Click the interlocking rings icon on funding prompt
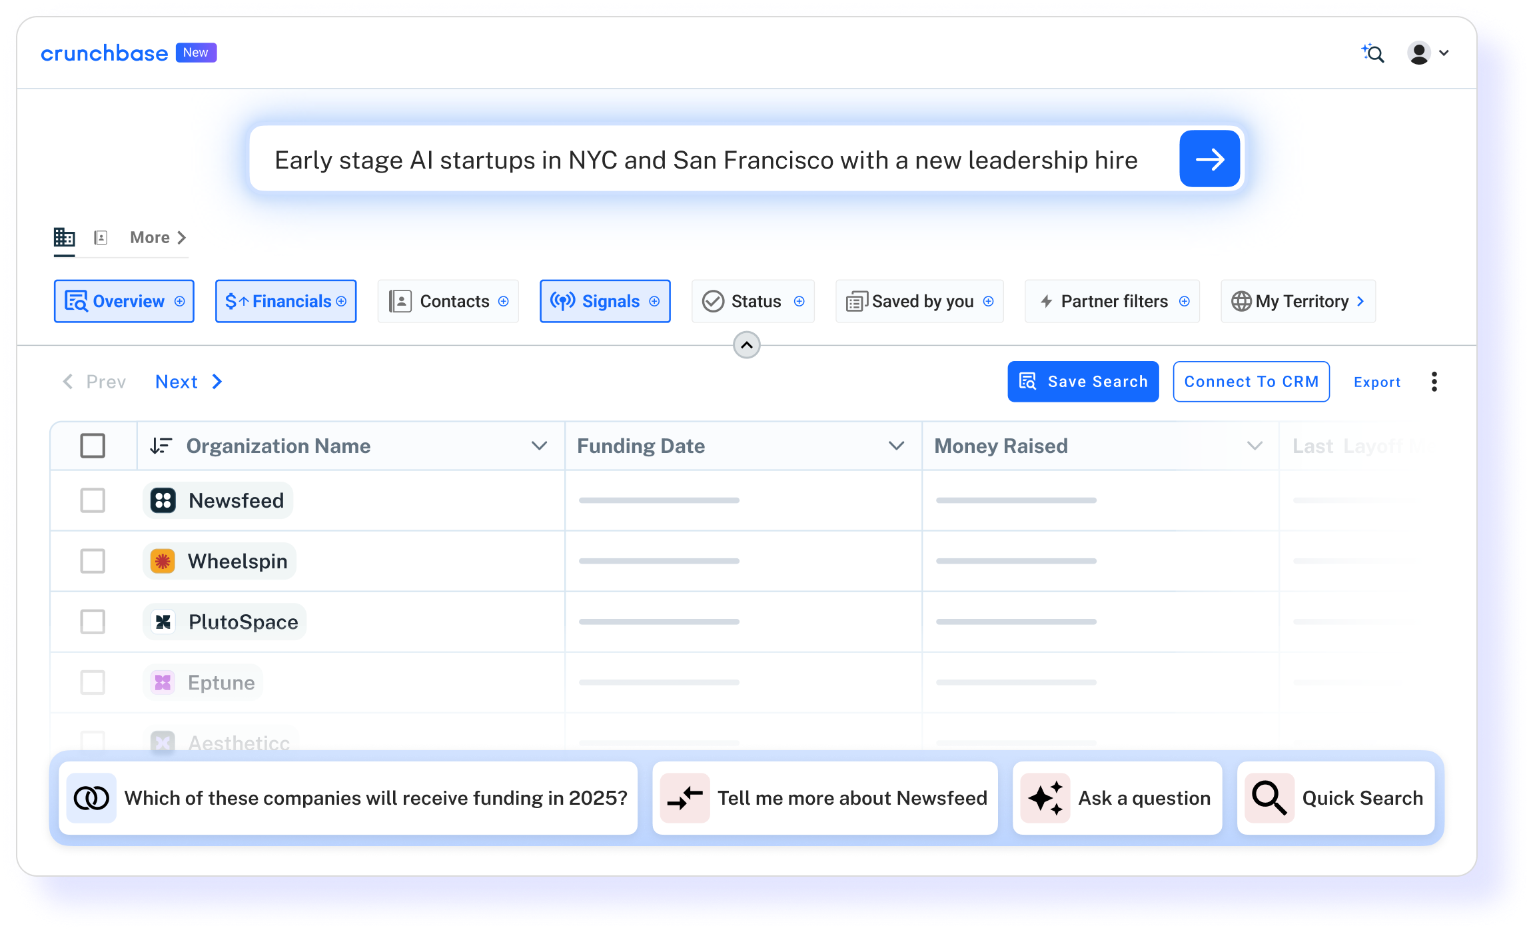1531x930 pixels. [91, 798]
